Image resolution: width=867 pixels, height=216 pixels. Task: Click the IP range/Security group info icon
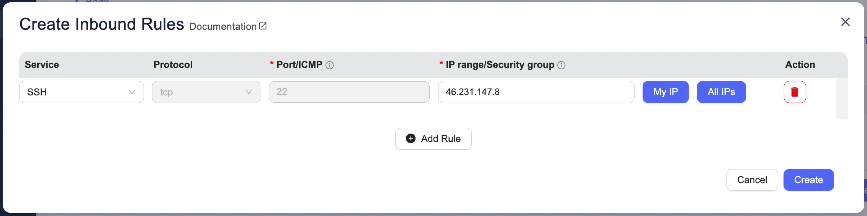561,65
